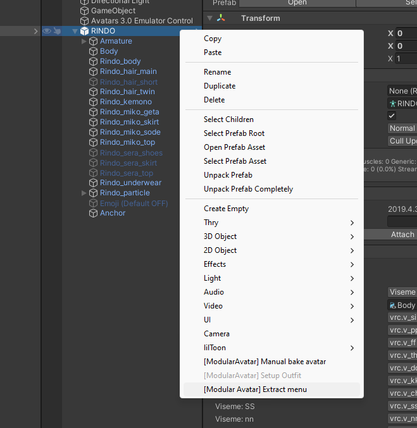
Task: Click the Rindo_kemono cube icon
Action: pos(93,102)
